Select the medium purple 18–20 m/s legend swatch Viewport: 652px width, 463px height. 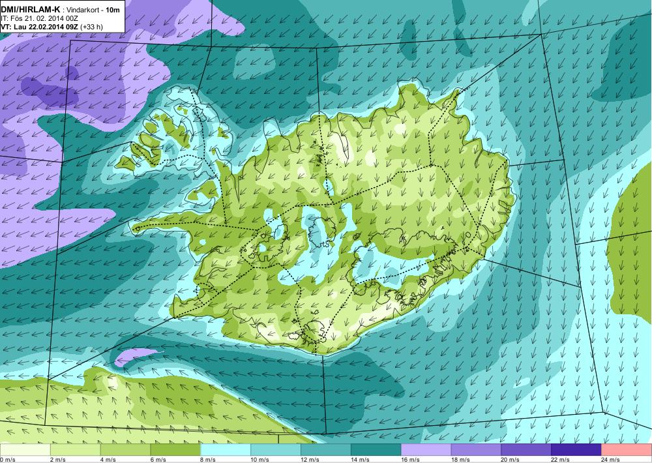click(x=476, y=450)
